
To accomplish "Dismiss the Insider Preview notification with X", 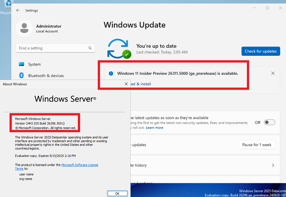I will point(273,73).
